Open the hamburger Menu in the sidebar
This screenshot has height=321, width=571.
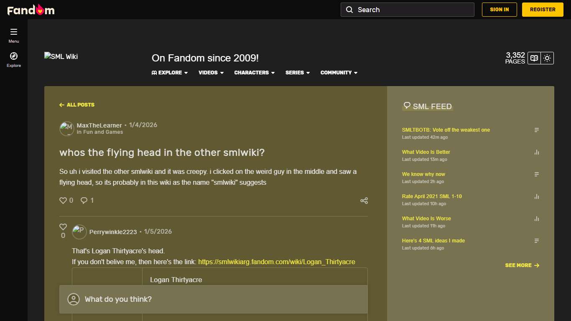[x=13, y=35]
